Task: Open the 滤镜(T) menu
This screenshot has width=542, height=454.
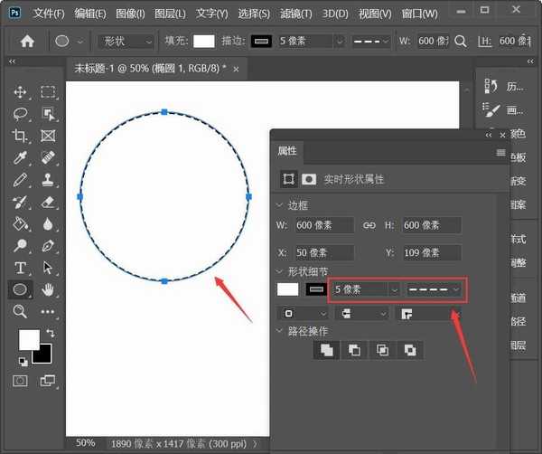Action: coord(295,14)
